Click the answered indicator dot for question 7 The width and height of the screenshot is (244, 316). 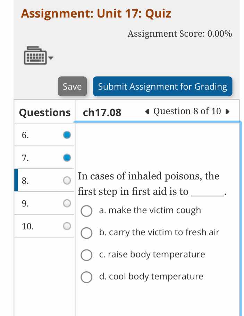pyautogui.click(x=66, y=157)
